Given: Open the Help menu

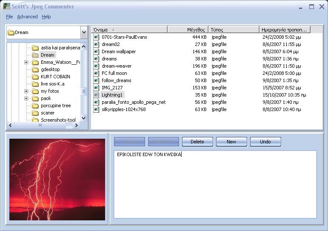Looking at the screenshot, I should 46,17.
